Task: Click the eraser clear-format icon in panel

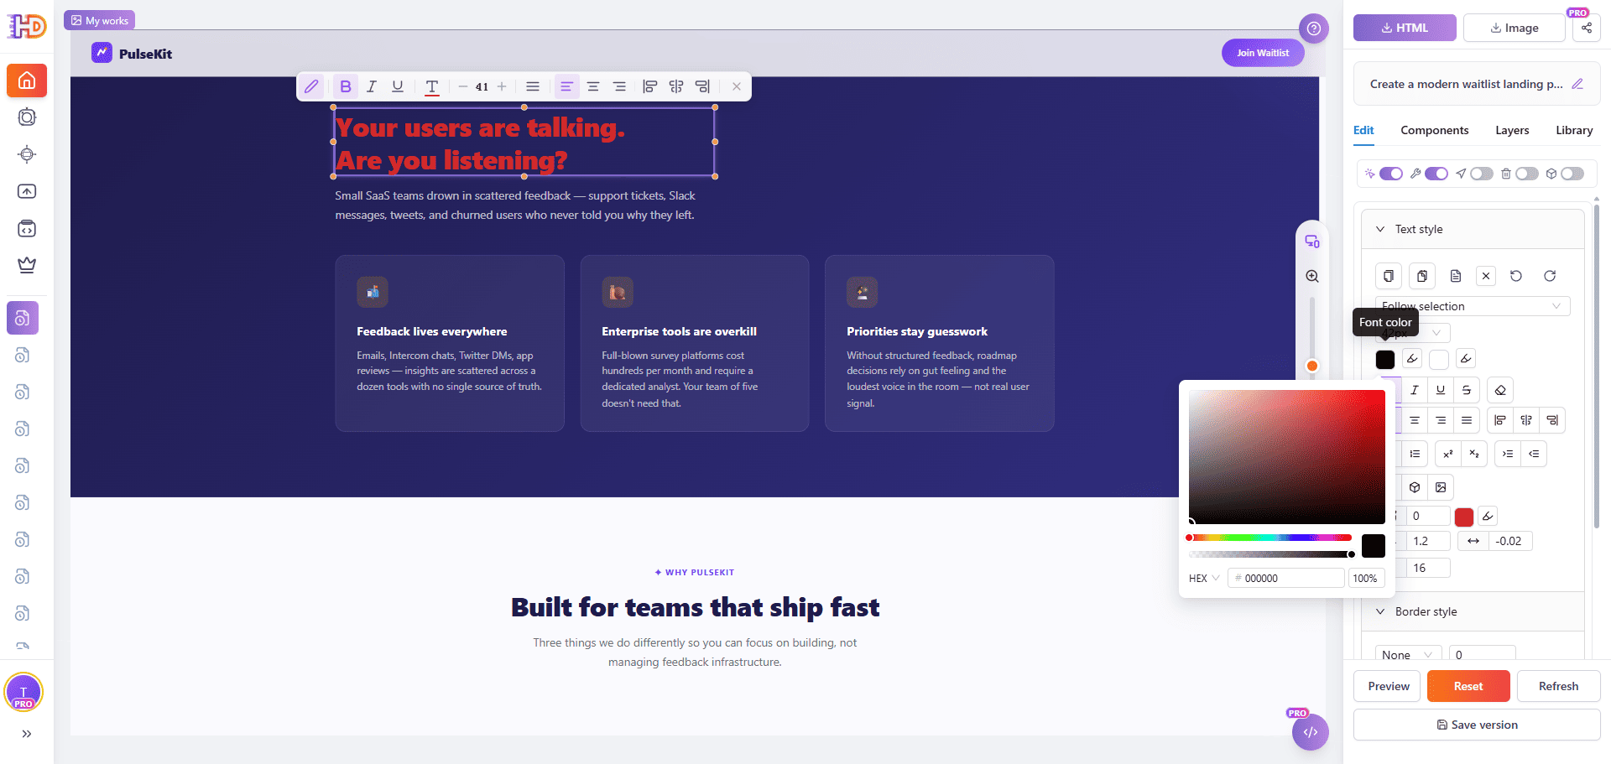Action: click(x=1500, y=390)
